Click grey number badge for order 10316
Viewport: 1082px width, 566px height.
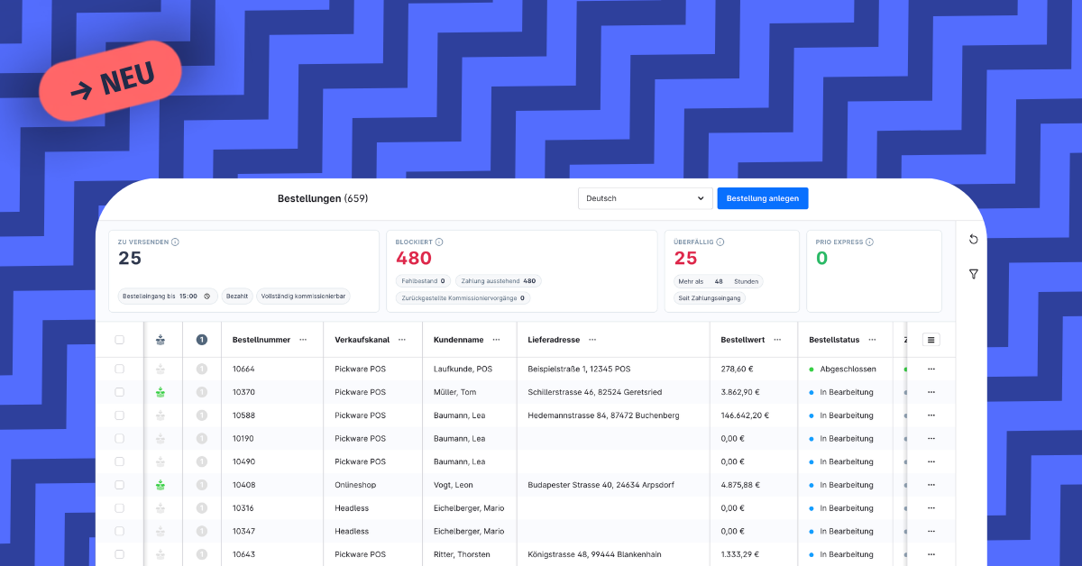pos(202,507)
